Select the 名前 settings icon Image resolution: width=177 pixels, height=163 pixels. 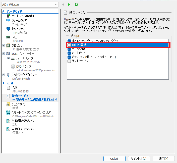(8, 88)
